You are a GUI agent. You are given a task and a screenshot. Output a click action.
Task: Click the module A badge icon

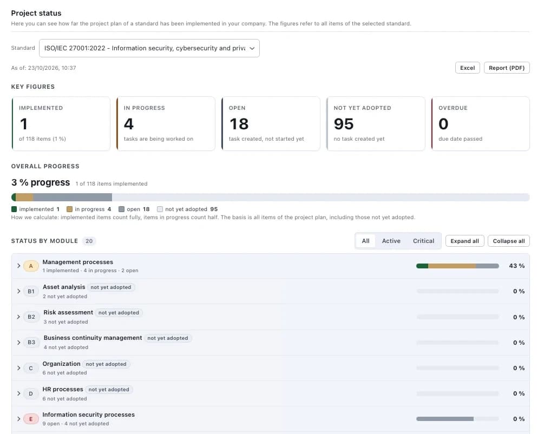coord(31,266)
